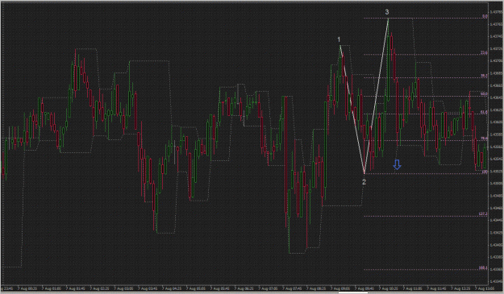Select the blue down arrow marker
Image resolution: width=504 pixels, height=294 pixels.
(398, 164)
